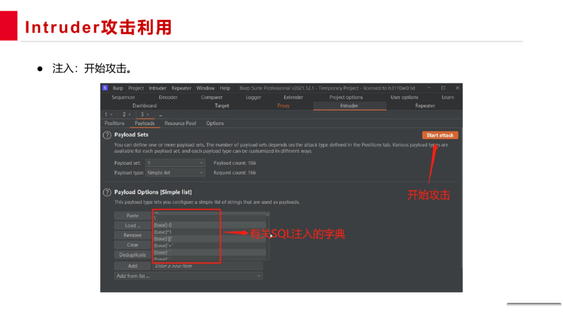Click the Add button
The width and height of the screenshot is (563, 317).
point(132,266)
